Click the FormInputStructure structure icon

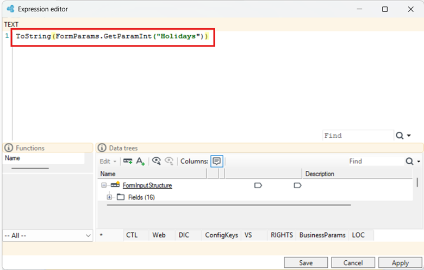(x=115, y=184)
